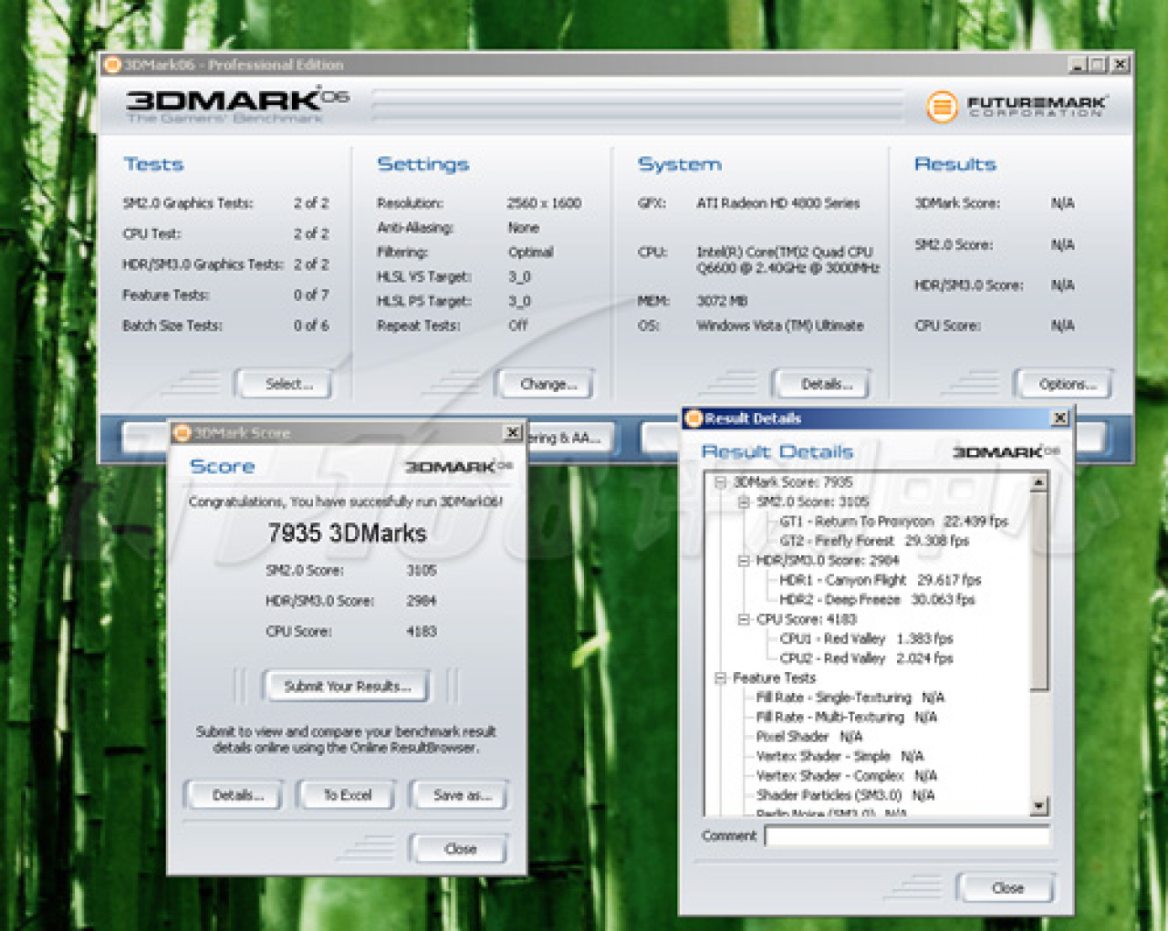Click Save as... in Score dialog
The image size is (1168, 931).
point(459,795)
